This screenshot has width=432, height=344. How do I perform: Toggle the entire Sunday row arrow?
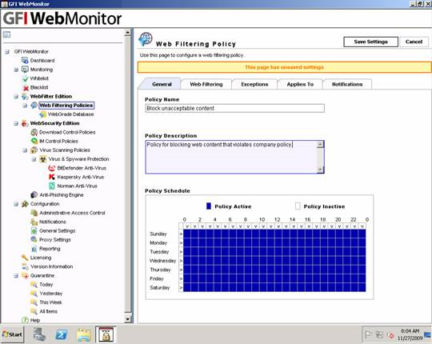[x=181, y=234]
